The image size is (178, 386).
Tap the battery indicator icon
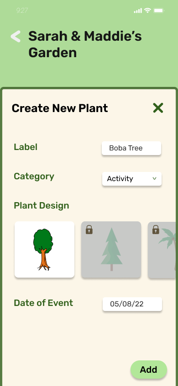point(159,11)
